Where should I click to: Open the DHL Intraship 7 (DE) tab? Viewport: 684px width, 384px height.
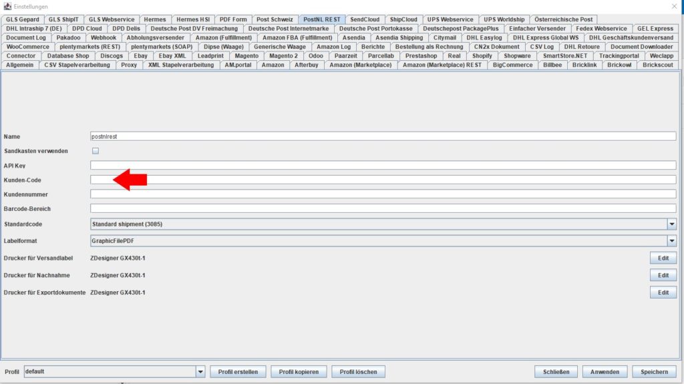34,28
